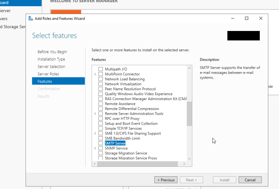Viewport: 279px width, 189px height.
Task: Check Setup and Boot Event Collection checkbox
Action: 101,123
